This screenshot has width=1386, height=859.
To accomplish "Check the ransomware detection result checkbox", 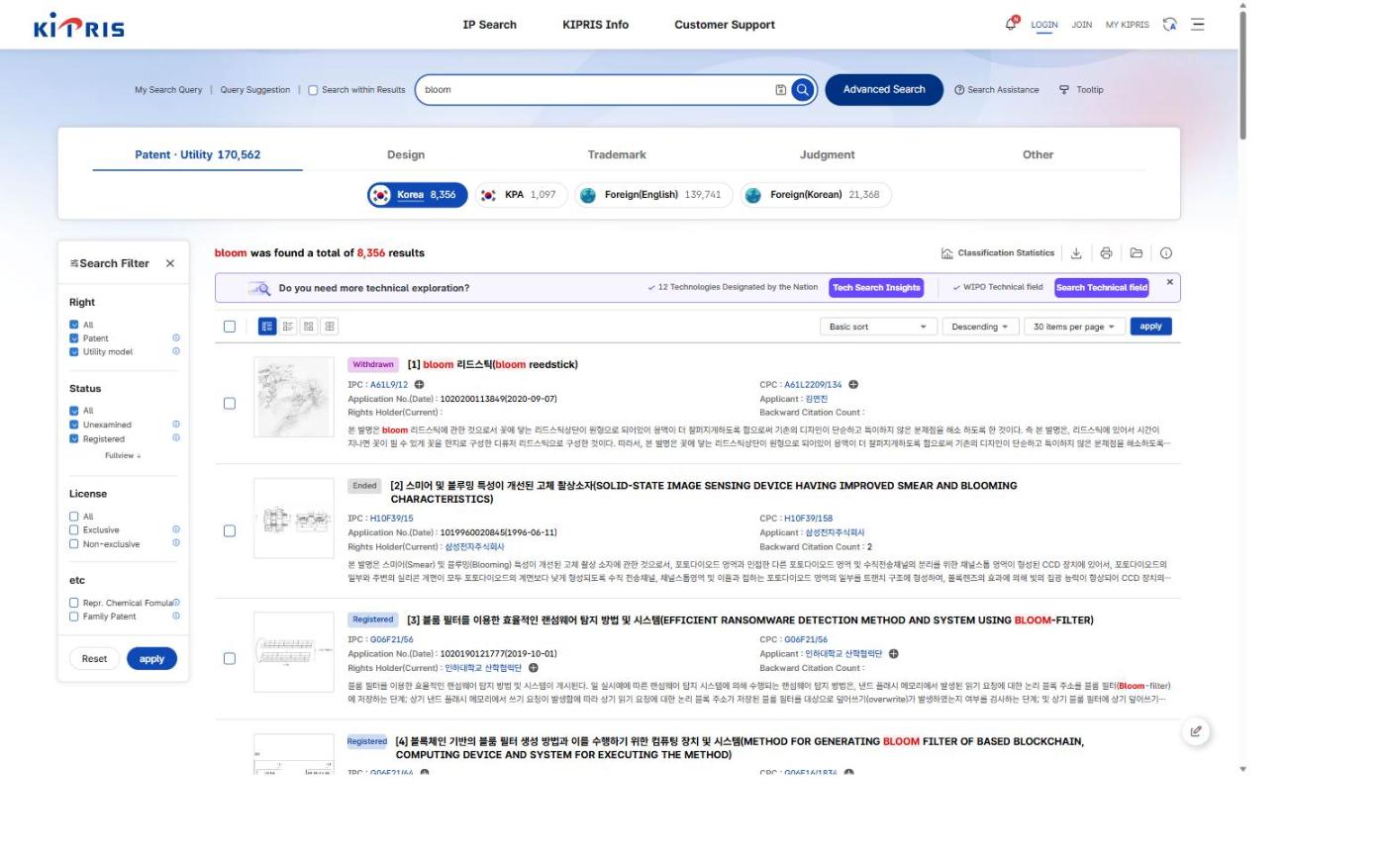I will tap(230, 658).
